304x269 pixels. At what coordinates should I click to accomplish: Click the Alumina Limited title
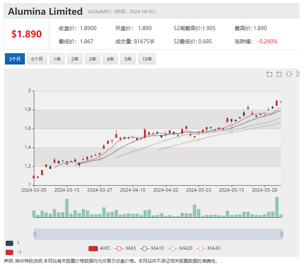pos(45,11)
